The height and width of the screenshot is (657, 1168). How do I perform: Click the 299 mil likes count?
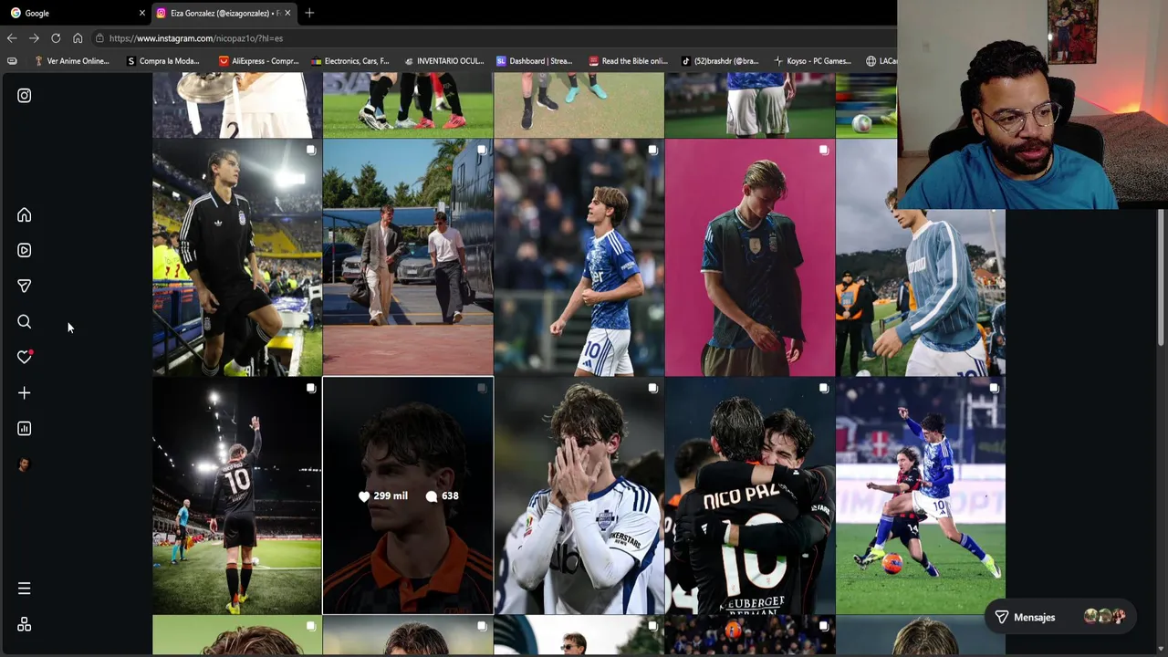[383, 496]
